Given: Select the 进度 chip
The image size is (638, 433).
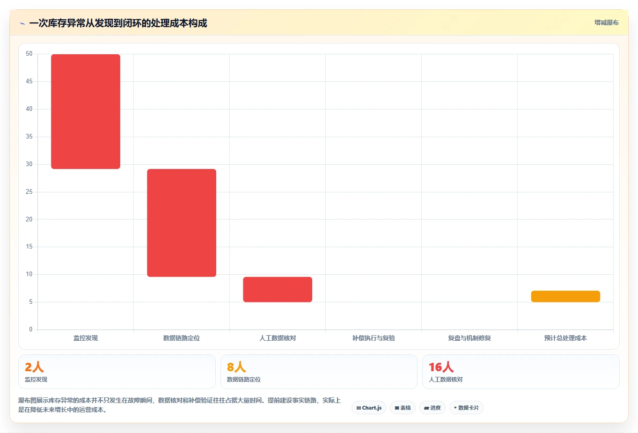Looking at the screenshot, I should tap(432, 408).
